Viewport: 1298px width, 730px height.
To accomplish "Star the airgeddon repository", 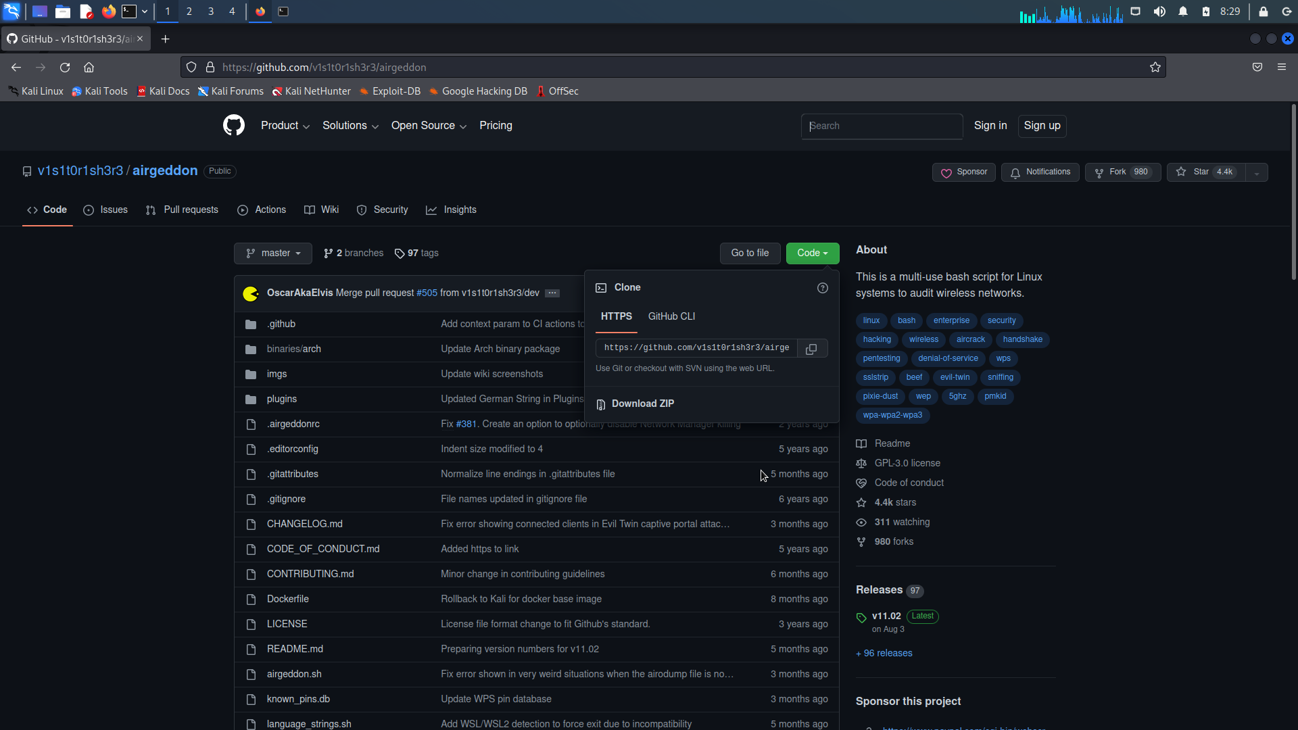I will pyautogui.click(x=1206, y=172).
